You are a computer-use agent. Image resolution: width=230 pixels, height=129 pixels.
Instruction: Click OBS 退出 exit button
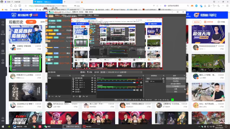click(176, 91)
